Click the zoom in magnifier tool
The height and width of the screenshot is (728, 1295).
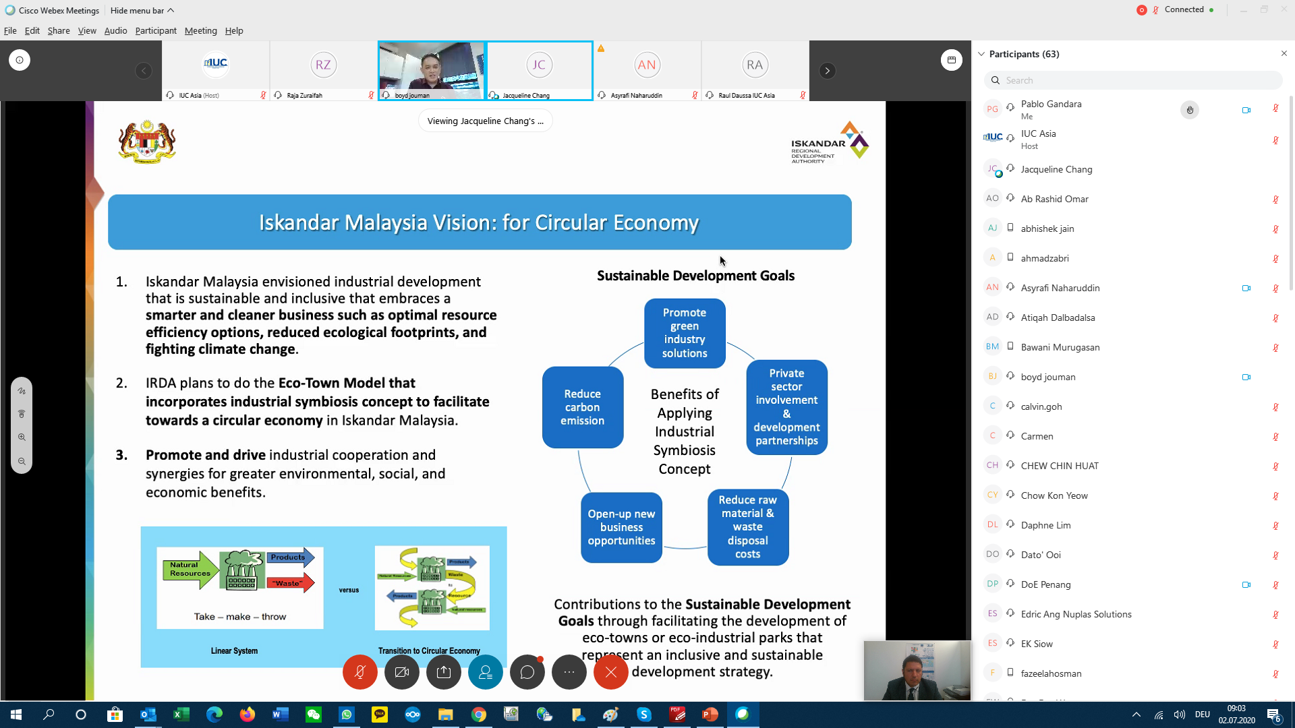(x=22, y=437)
